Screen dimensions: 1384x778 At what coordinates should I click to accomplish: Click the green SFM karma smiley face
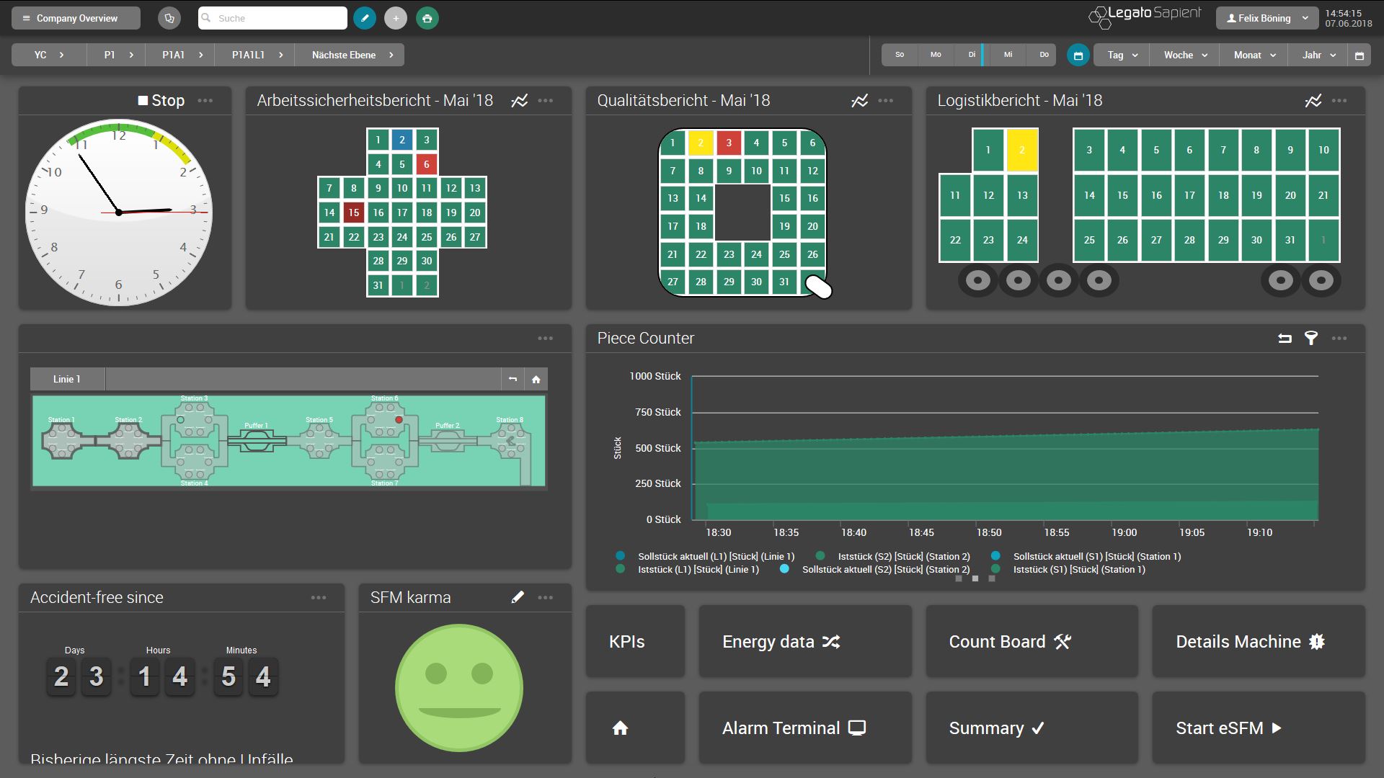[x=459, y=688]
